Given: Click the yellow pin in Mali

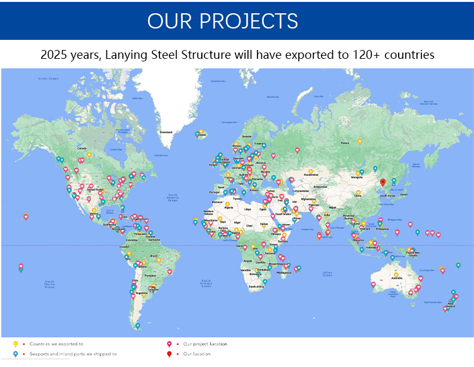Looking at the screenshot, I should 220,218.
